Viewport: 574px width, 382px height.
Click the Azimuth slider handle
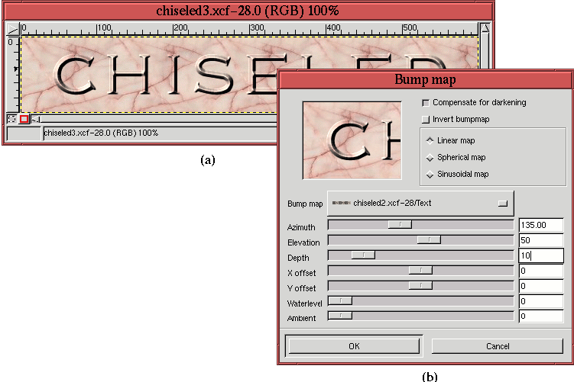click(x=400, y=224)
